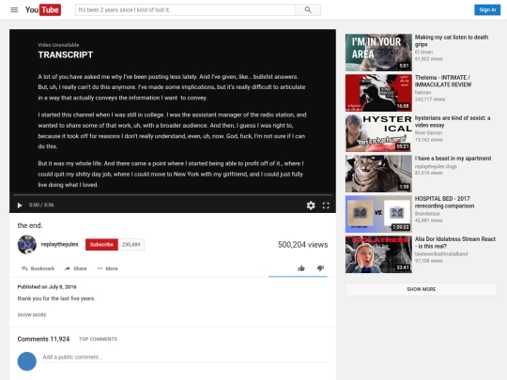Viewport: 507px width, 380px height.
Task: Open Idolatress Stream React thumbnail
Action: click(378, 254)
